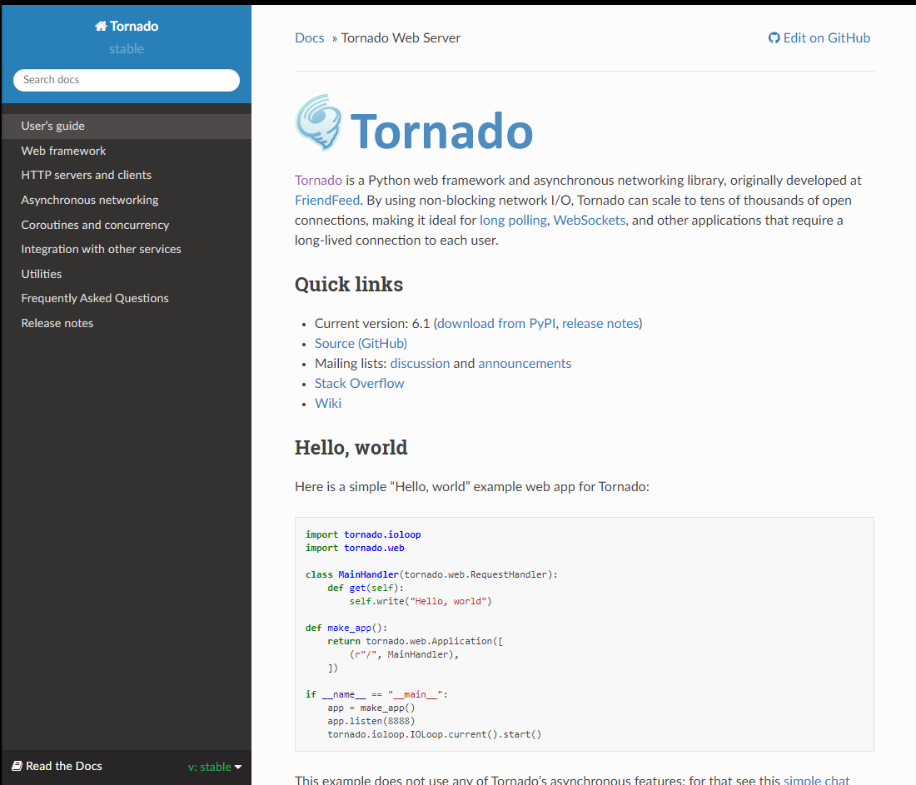The image size is (916, 785).
Task: Open the Wiki link
Action: click(328, 403)
